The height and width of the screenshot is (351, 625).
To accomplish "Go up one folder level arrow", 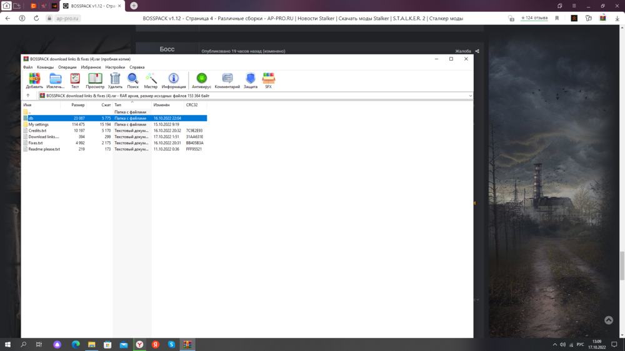I will coord(28,96).
